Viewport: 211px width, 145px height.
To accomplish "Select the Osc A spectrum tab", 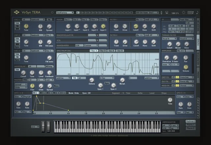I will coord(111,51).
